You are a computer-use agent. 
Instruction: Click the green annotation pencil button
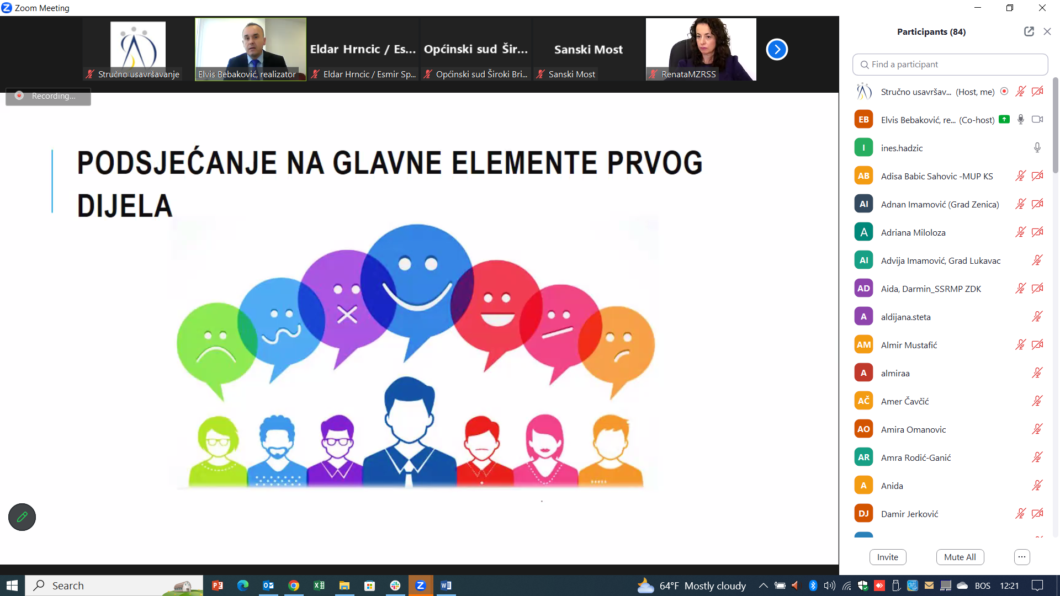click(x=22, y=517)
